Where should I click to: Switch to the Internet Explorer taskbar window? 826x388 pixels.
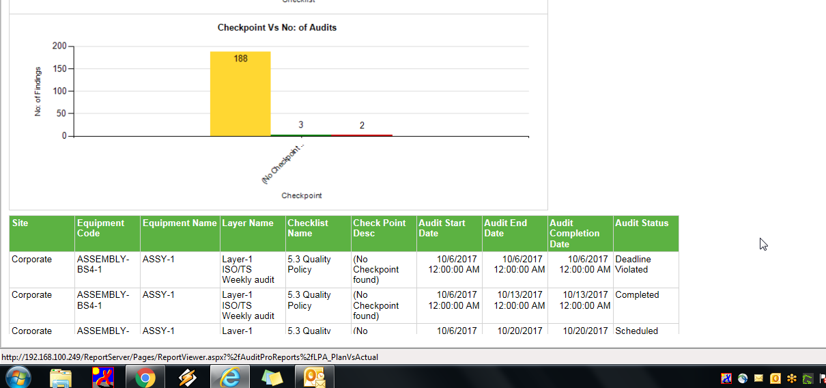229,377
